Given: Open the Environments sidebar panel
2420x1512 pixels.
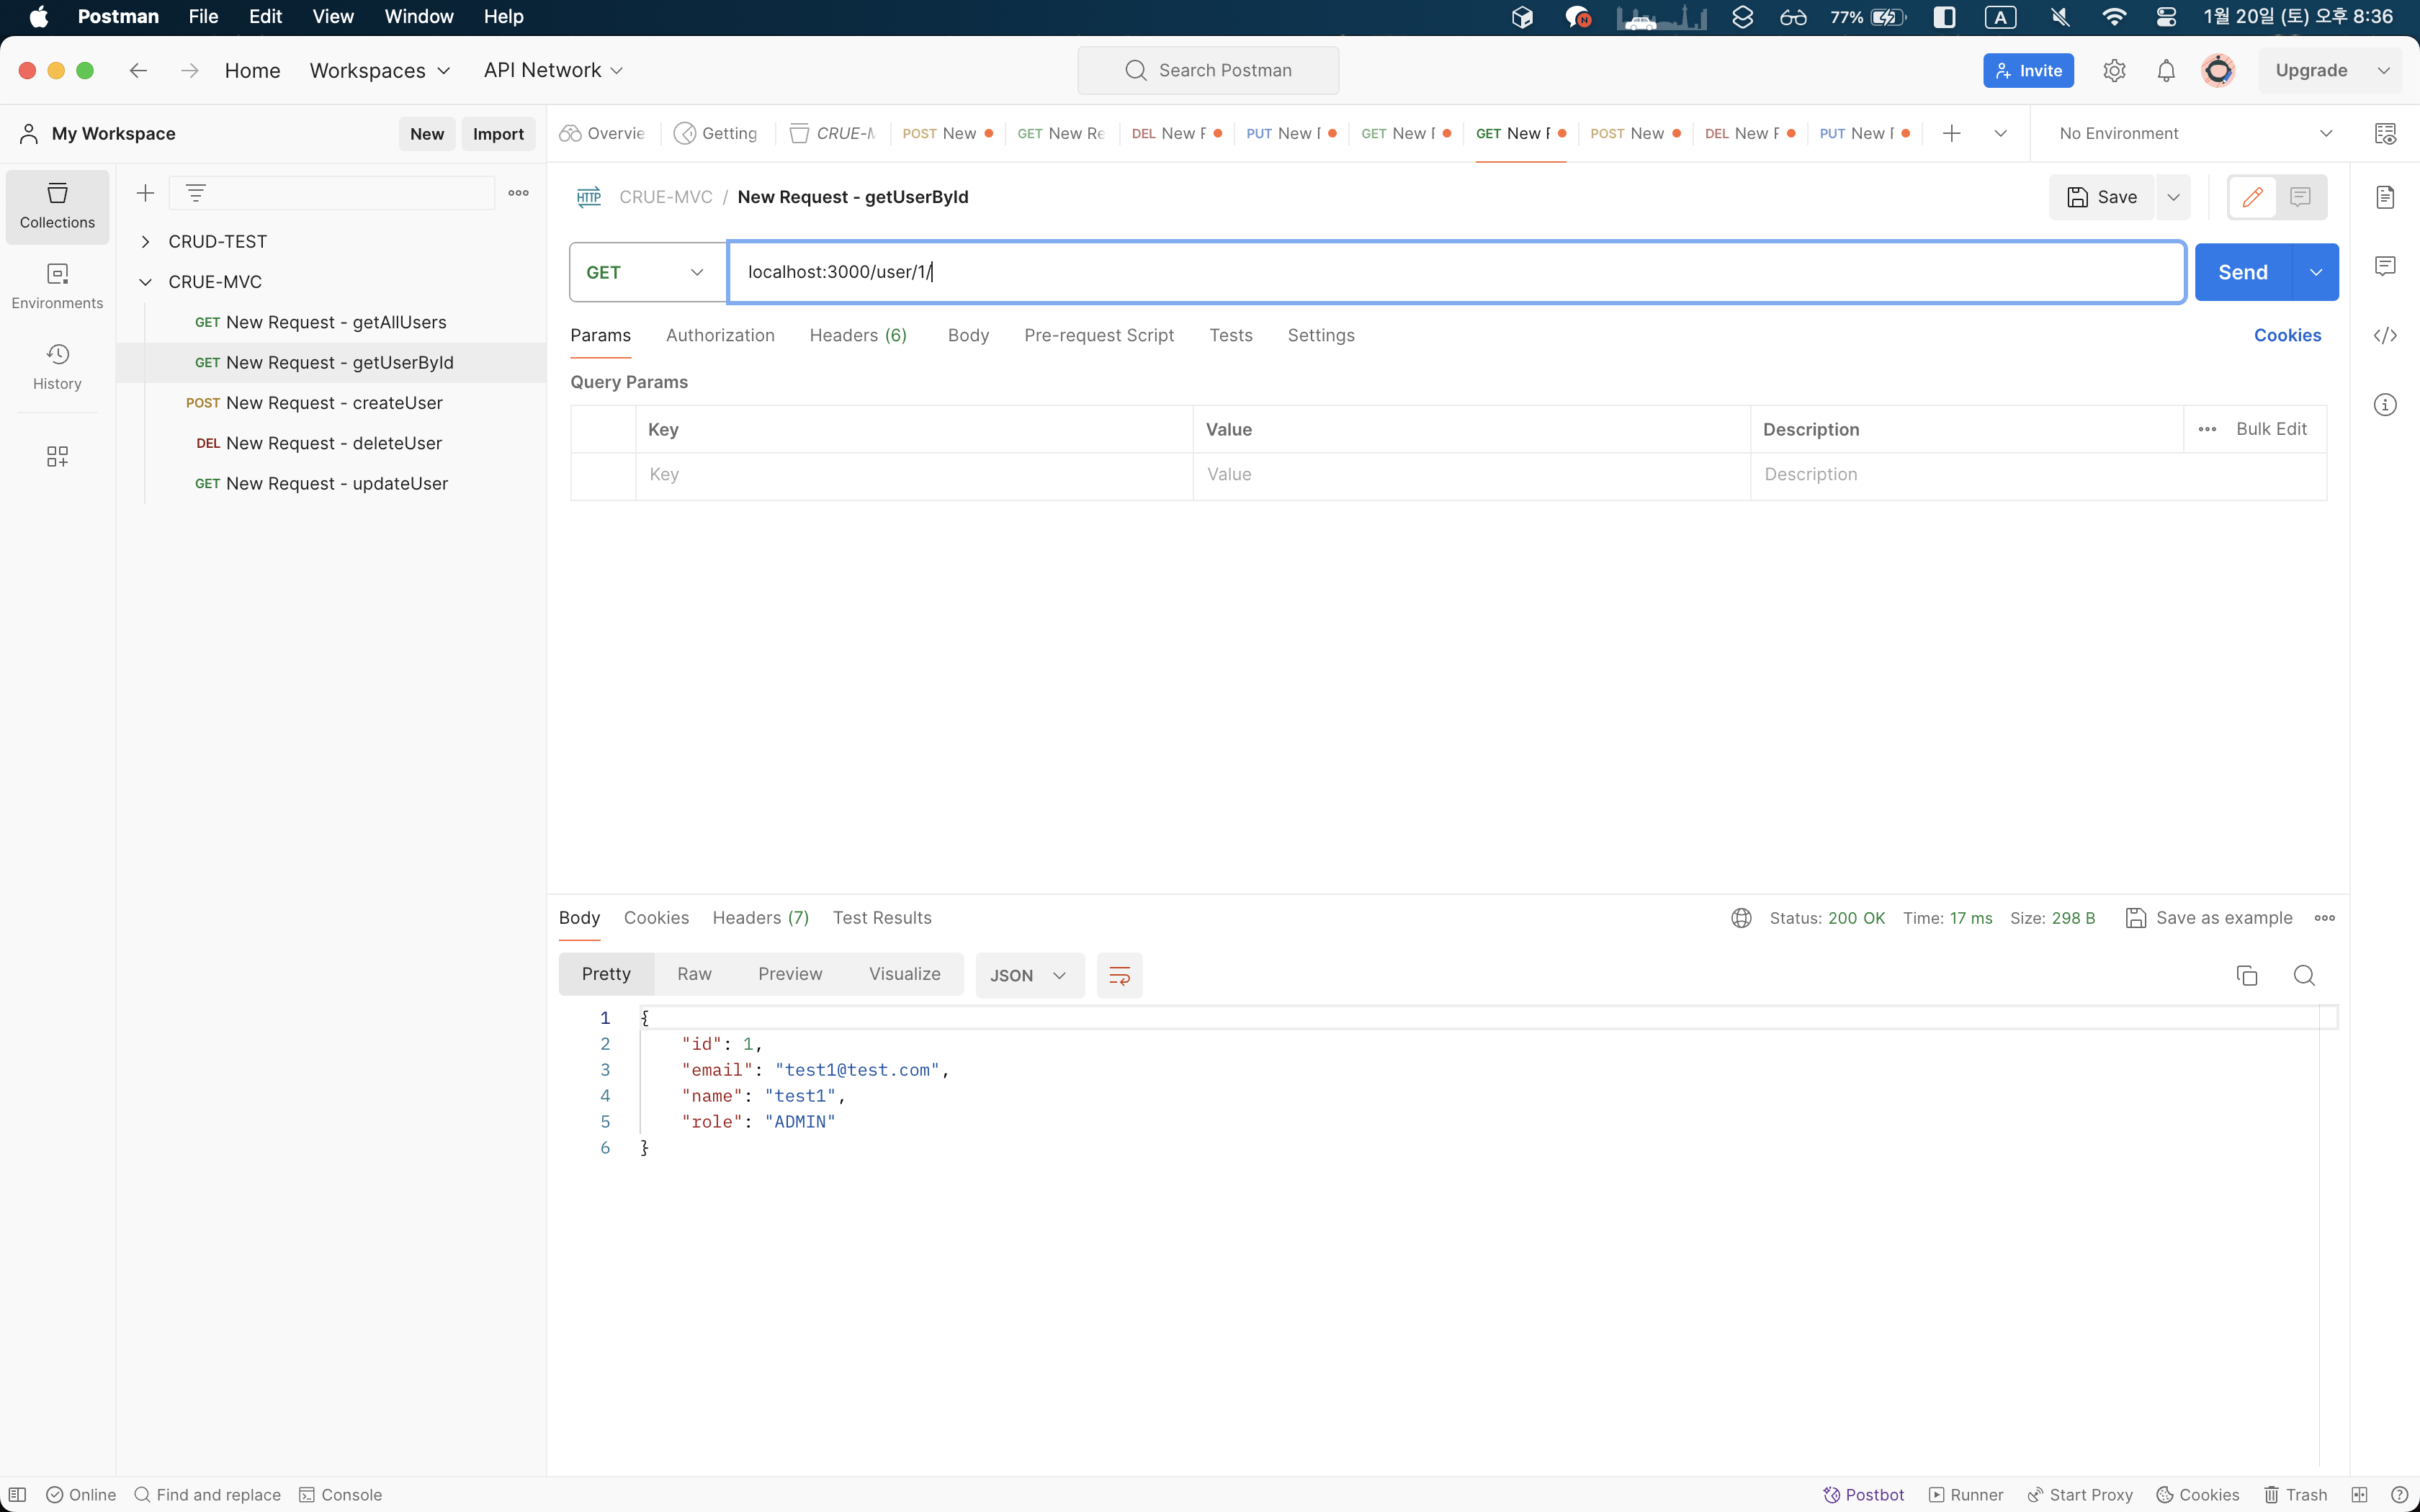Looking at the screenshot, I should (57, 286).
